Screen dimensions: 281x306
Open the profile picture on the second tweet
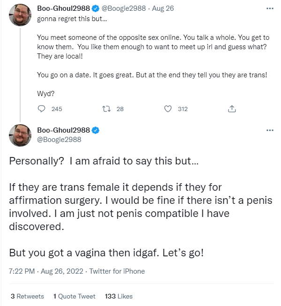coord(20,135)
